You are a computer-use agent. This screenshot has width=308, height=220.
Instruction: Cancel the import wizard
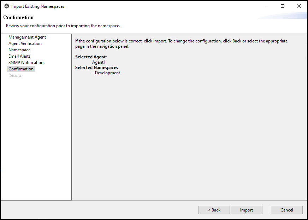(x=287, y=210)
